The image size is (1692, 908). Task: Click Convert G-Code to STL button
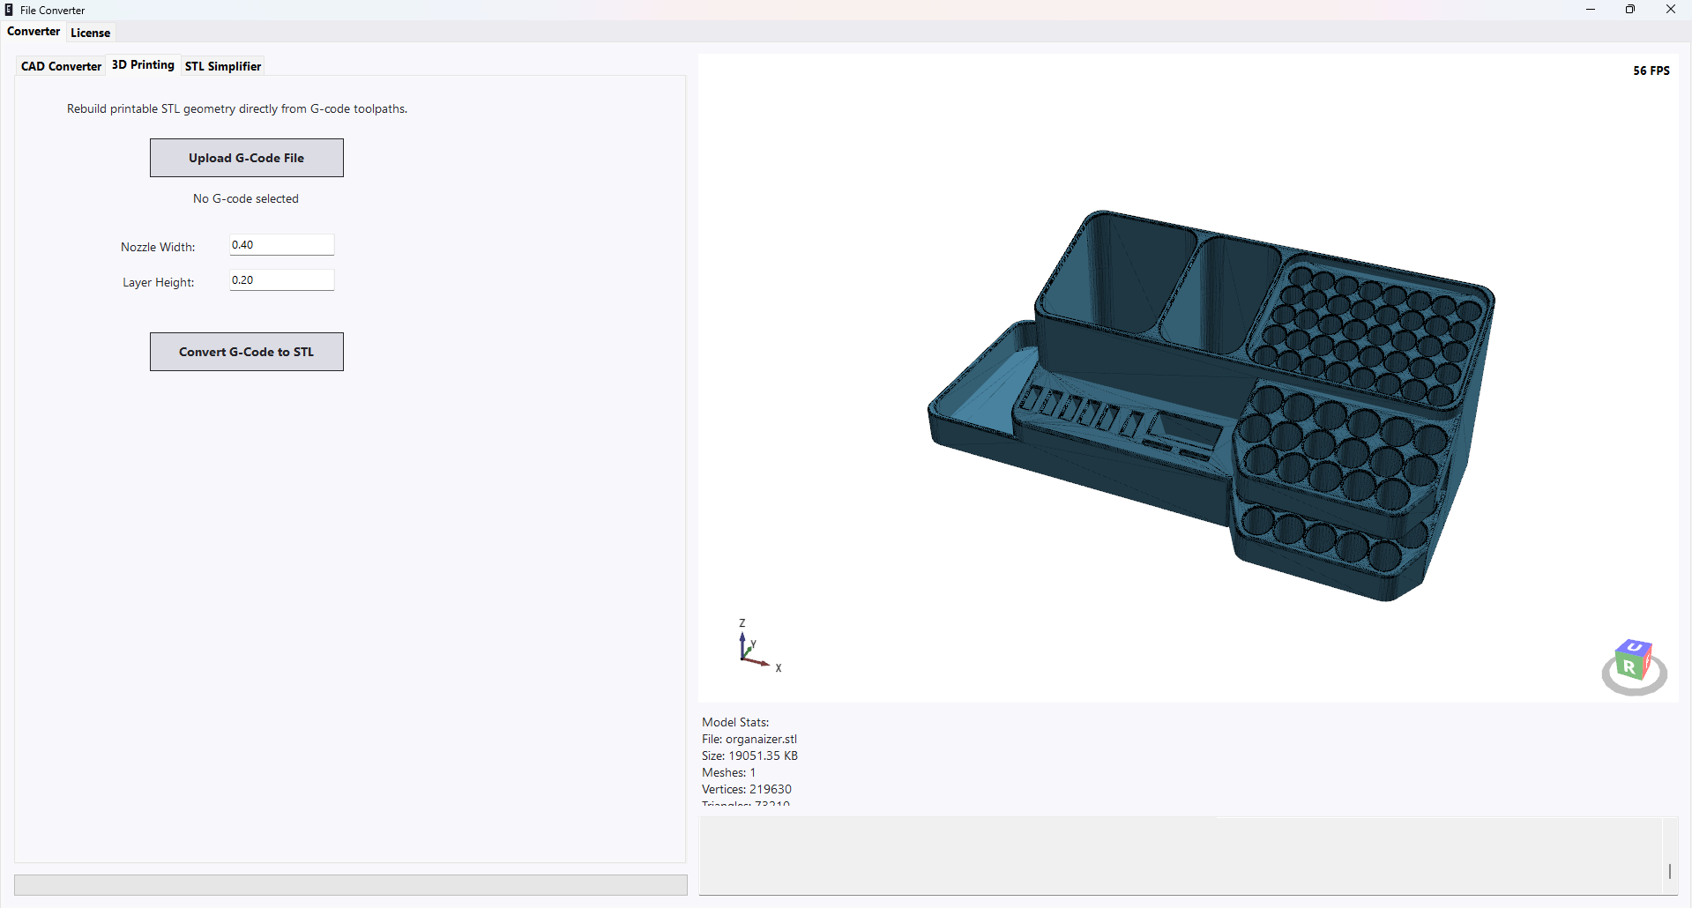tap(247, 352)
